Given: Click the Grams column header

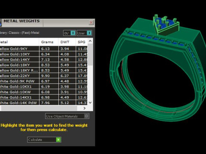Looking at the screenshot, I should [48, 42].
